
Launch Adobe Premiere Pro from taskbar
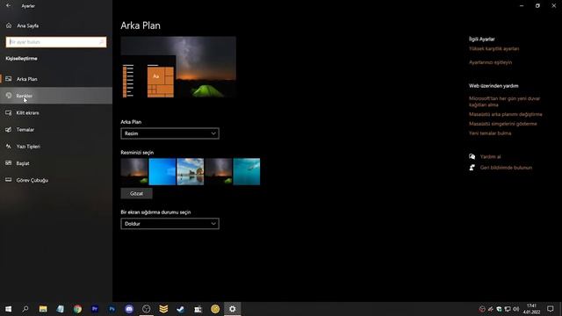click(95, 309)
